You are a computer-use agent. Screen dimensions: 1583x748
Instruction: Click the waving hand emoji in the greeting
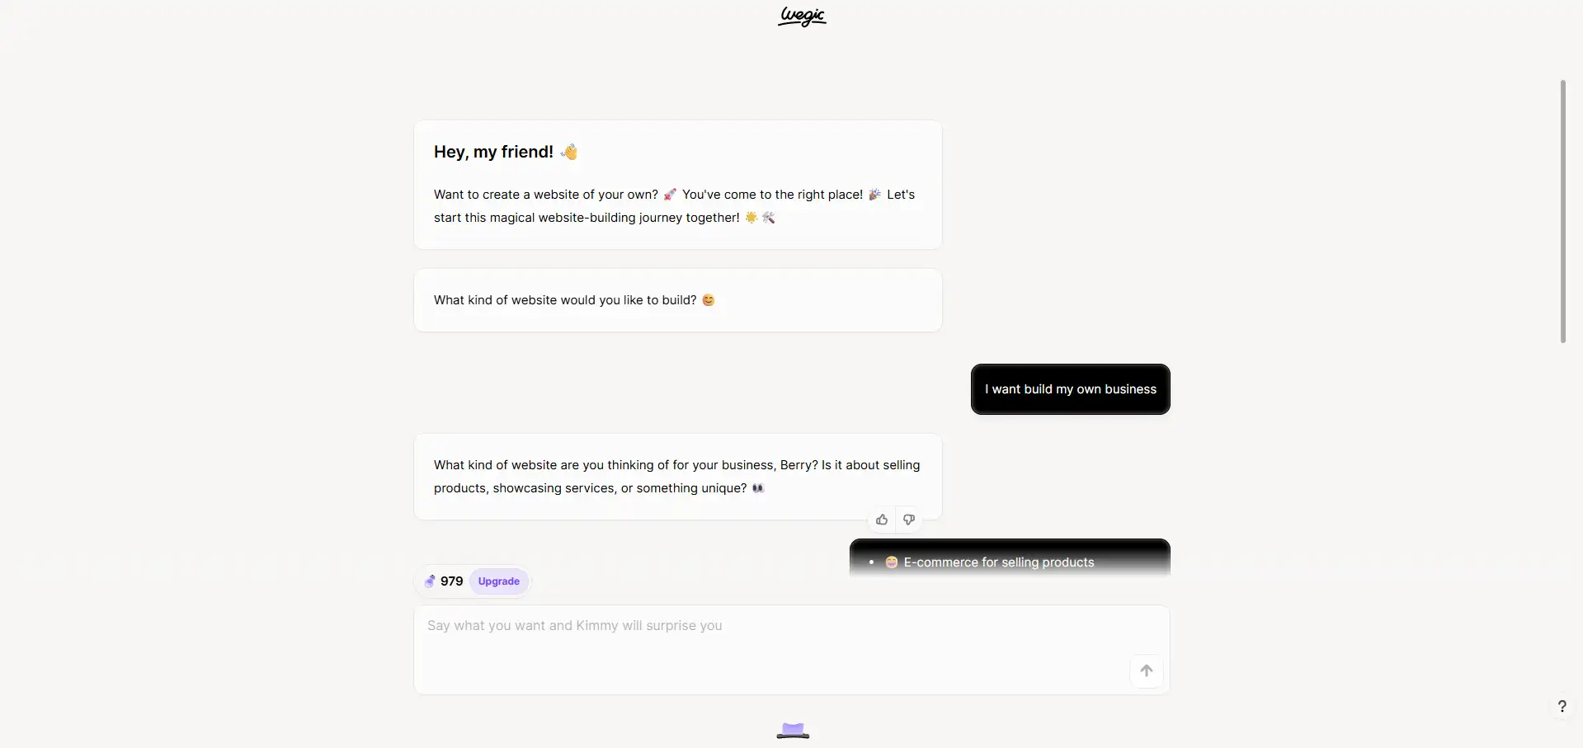click(569, 152)
